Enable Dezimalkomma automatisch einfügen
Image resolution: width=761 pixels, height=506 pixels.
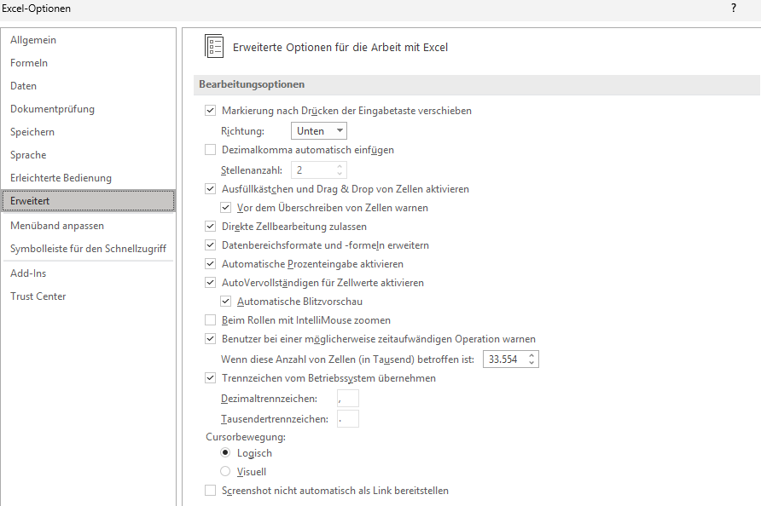(210, 150)
